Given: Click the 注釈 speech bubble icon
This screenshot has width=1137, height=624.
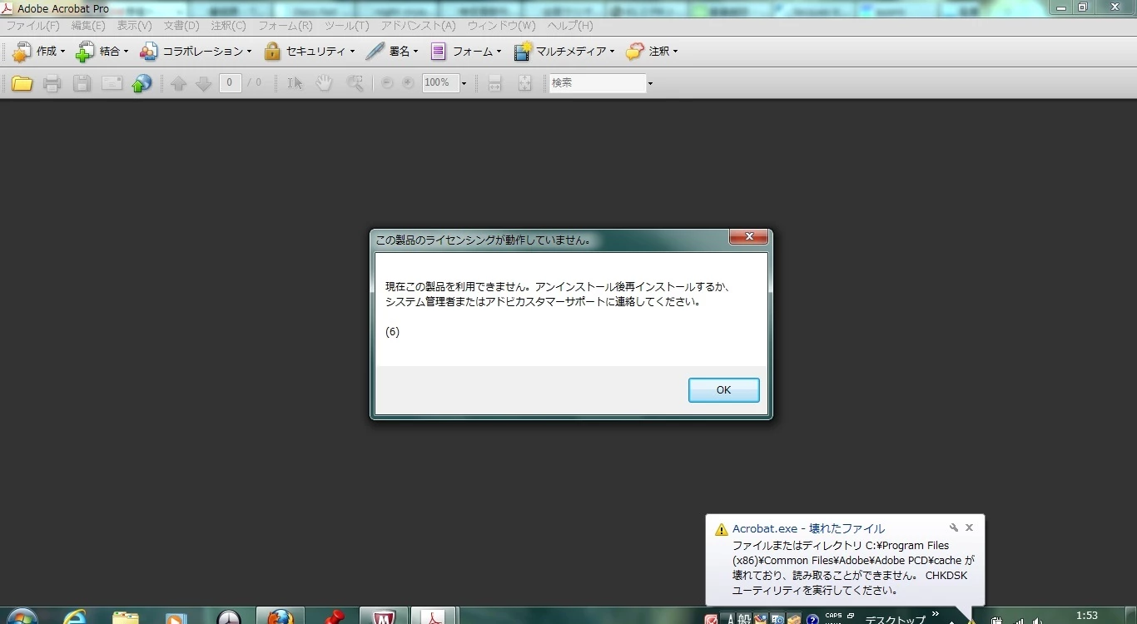Looking at the screenshot, I should [x=635, y=52].
